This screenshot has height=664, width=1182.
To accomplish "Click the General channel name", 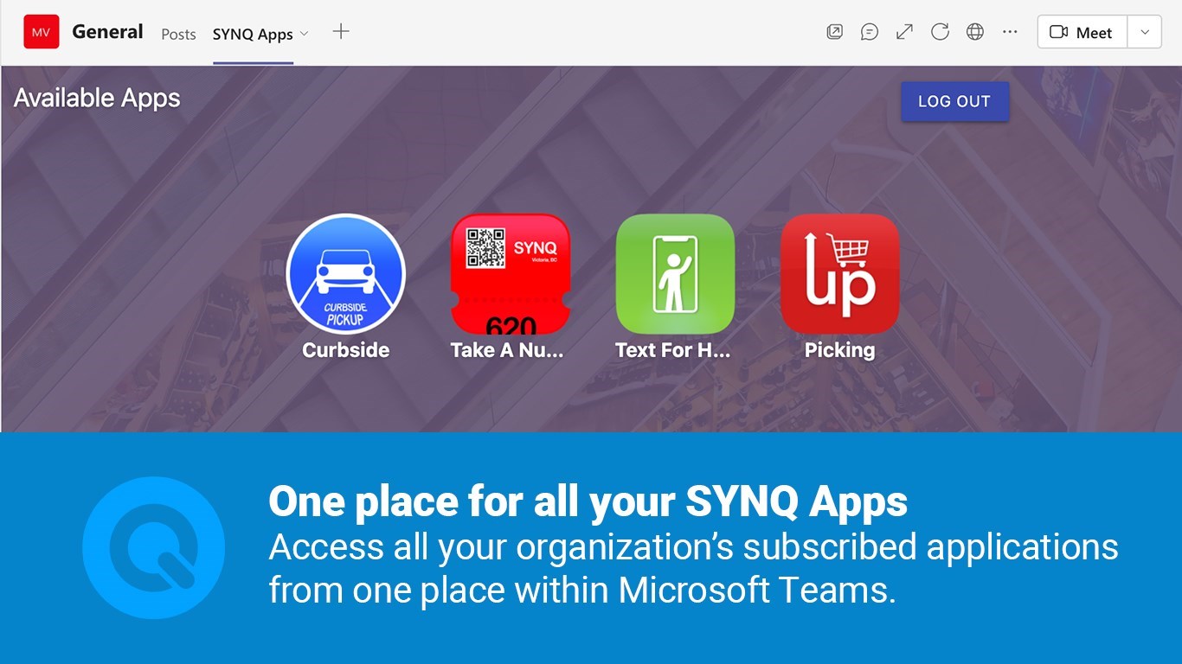I will (x=107, y=32).
